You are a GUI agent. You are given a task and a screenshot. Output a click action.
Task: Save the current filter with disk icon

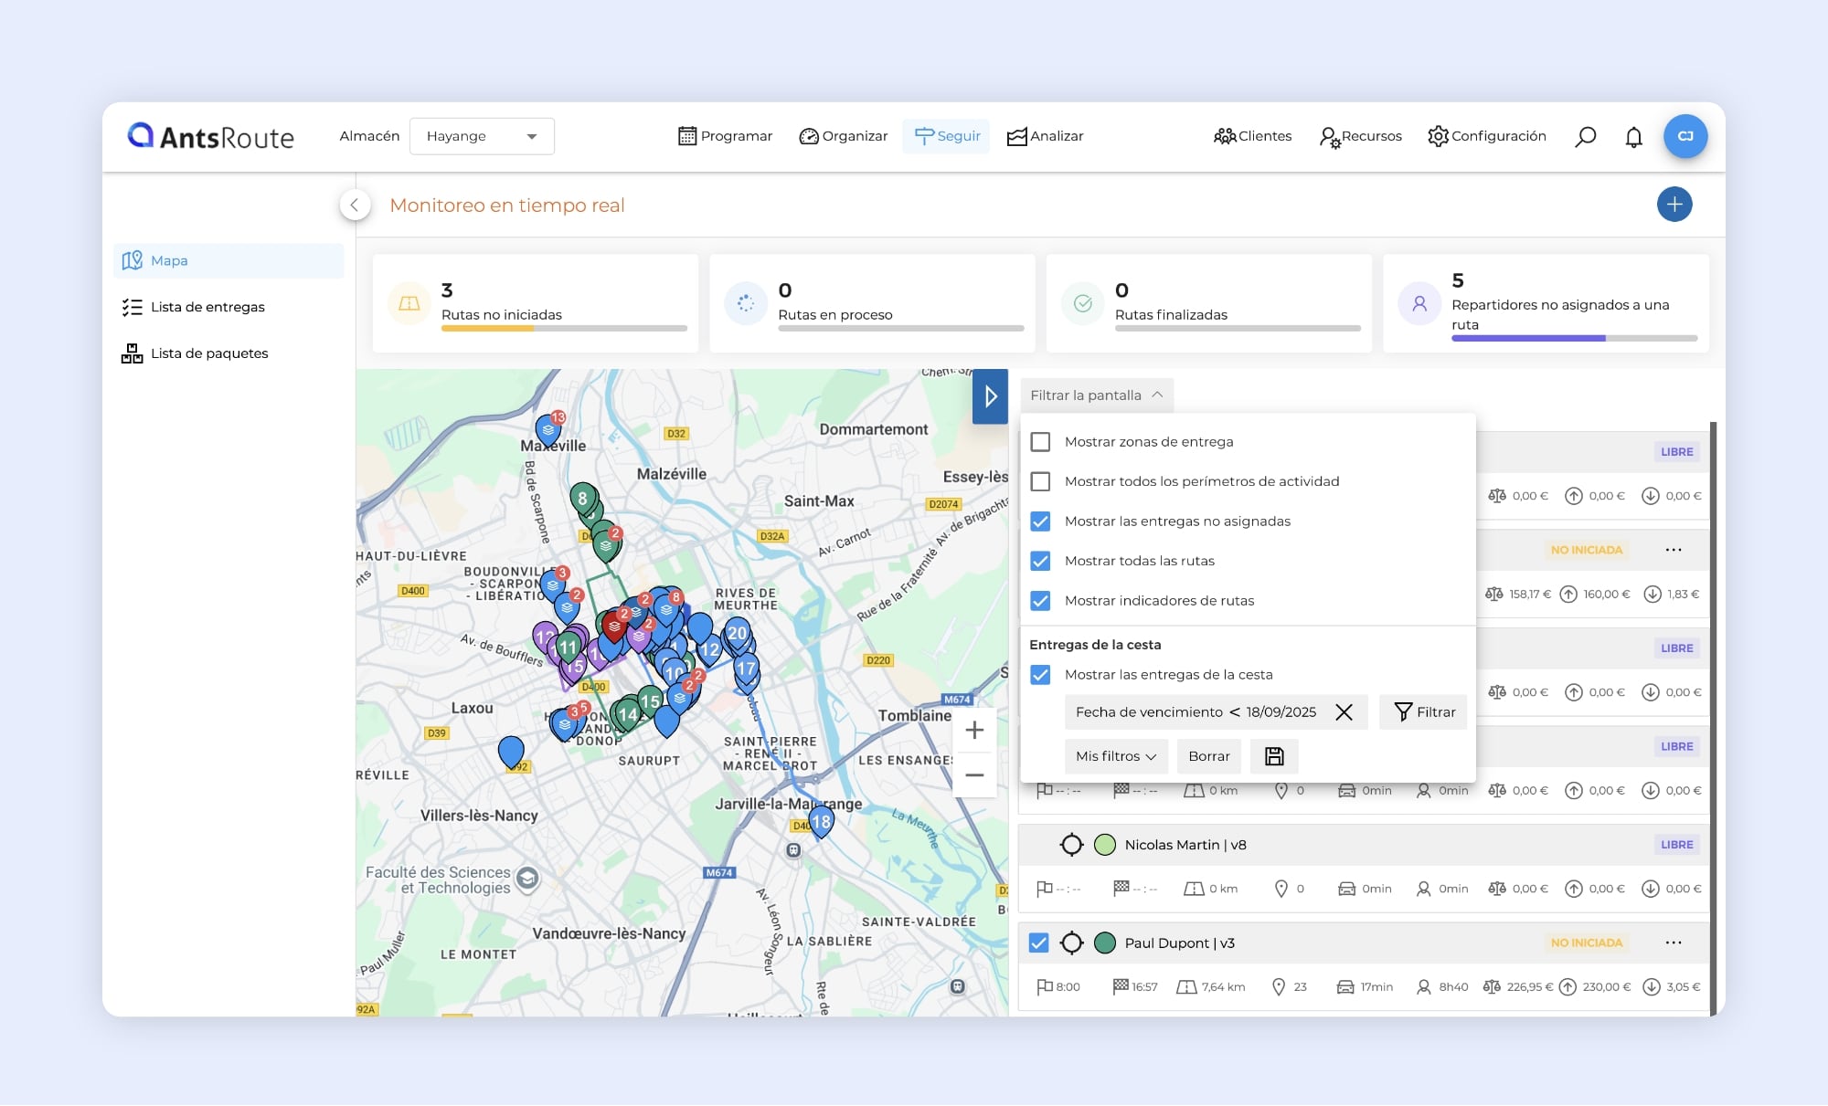(1274, 756)
